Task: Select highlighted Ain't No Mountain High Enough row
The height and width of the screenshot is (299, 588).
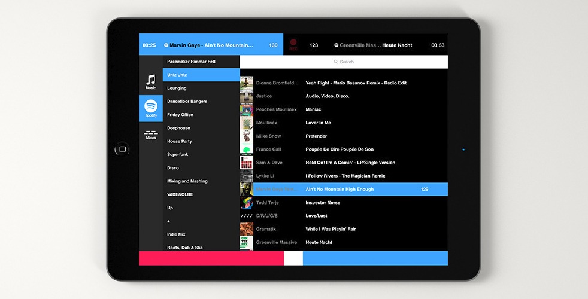Action: [344, 189]
